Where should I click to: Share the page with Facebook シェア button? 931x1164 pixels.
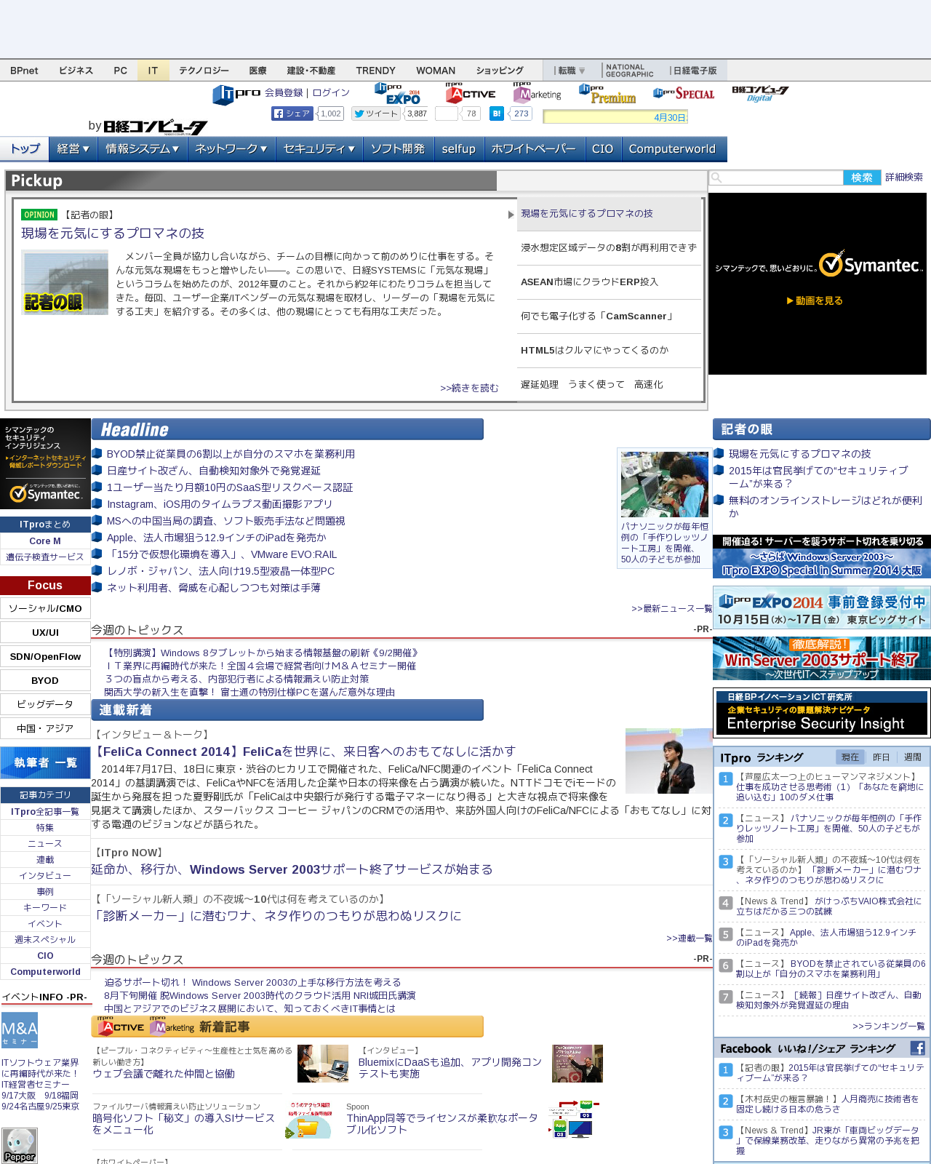292,113
